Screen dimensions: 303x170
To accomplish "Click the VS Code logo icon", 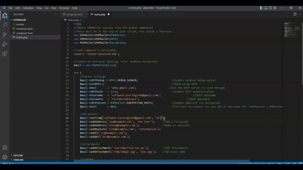I will tap(4, 8).
